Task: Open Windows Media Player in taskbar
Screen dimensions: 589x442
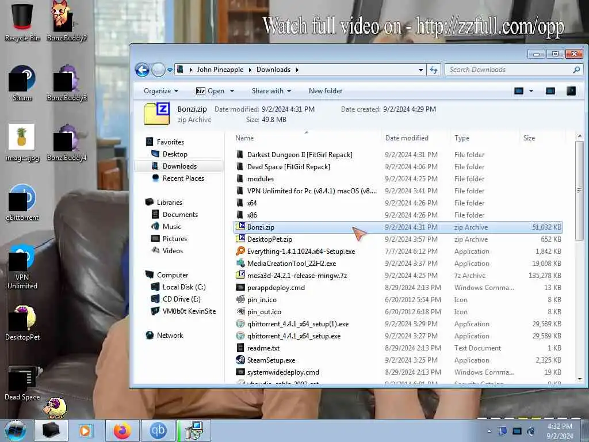Action: point(85,430)
